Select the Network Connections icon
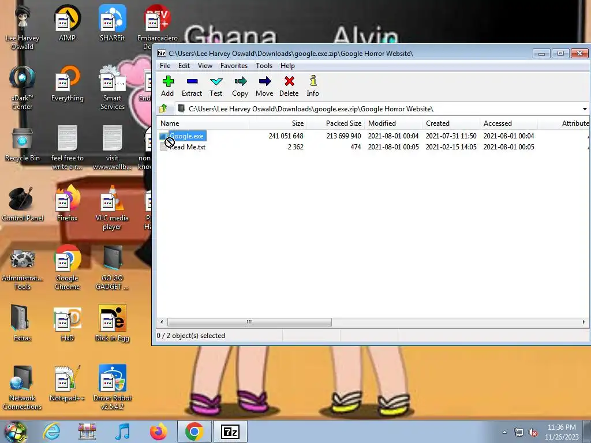Viewport: 591px width, 443px height. point(23,387)
